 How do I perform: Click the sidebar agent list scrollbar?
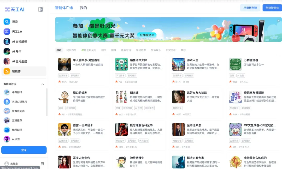(47, 102)
